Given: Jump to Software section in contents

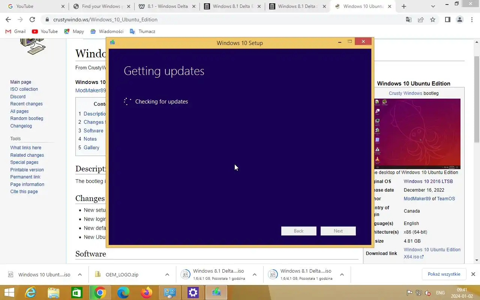Looking at the screenshot, I should click(93, 130).
